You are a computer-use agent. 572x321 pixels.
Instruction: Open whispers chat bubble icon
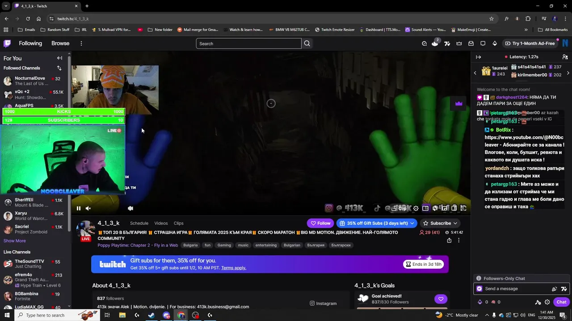(483, 43)
